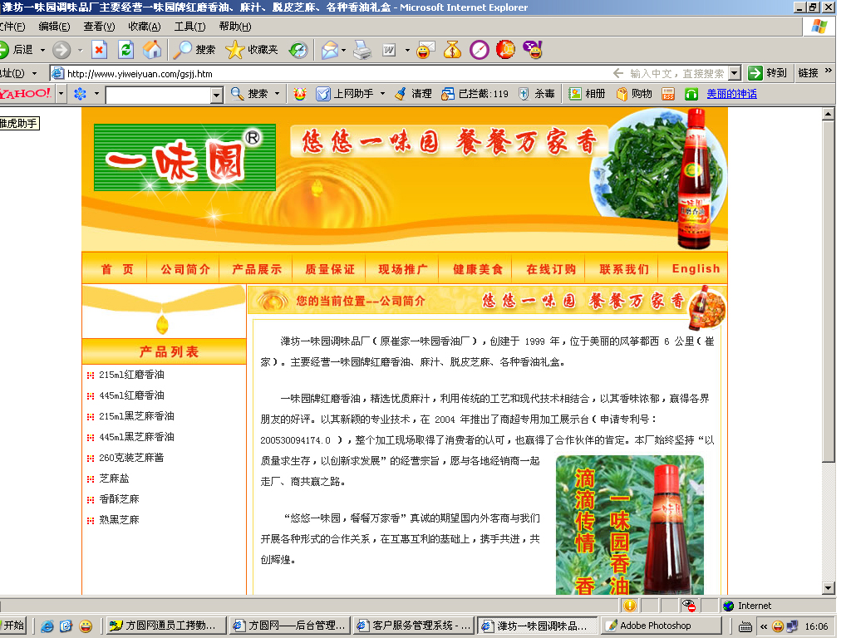Click the blocked cookie privacy icon in status bar
Image resolution: width=851 pixels, height=638 pixels.
click(x=689, y=606)
